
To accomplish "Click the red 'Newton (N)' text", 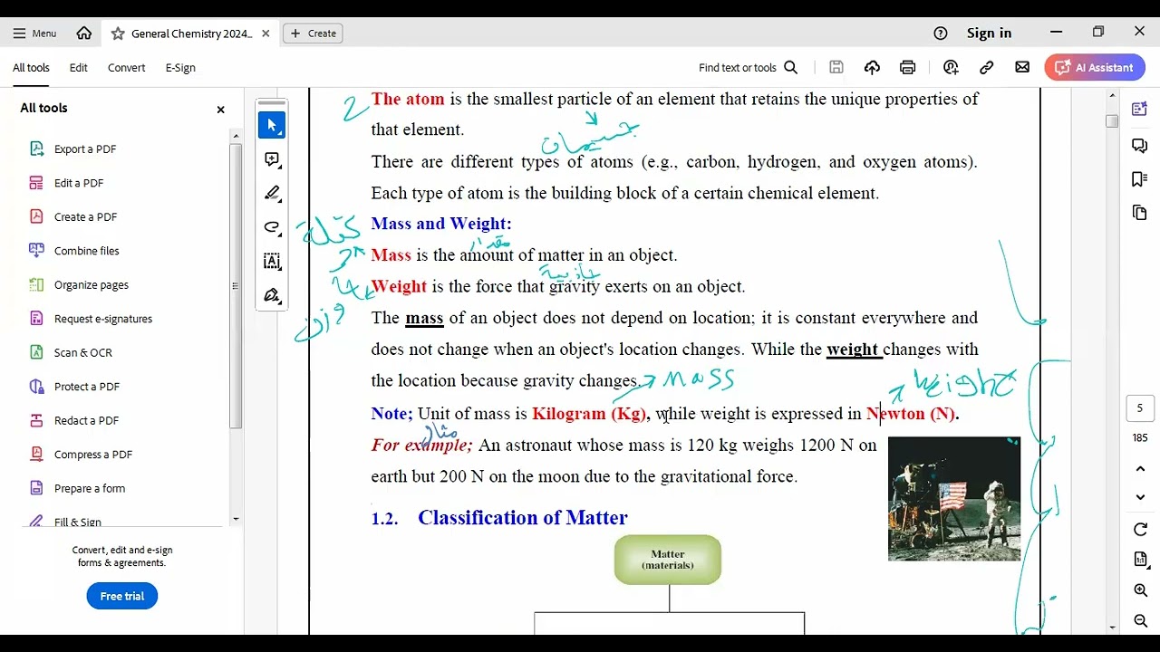I will click(x=911, y=414).
